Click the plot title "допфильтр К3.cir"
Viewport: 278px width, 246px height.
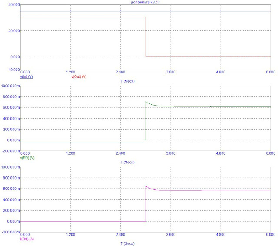145,2
